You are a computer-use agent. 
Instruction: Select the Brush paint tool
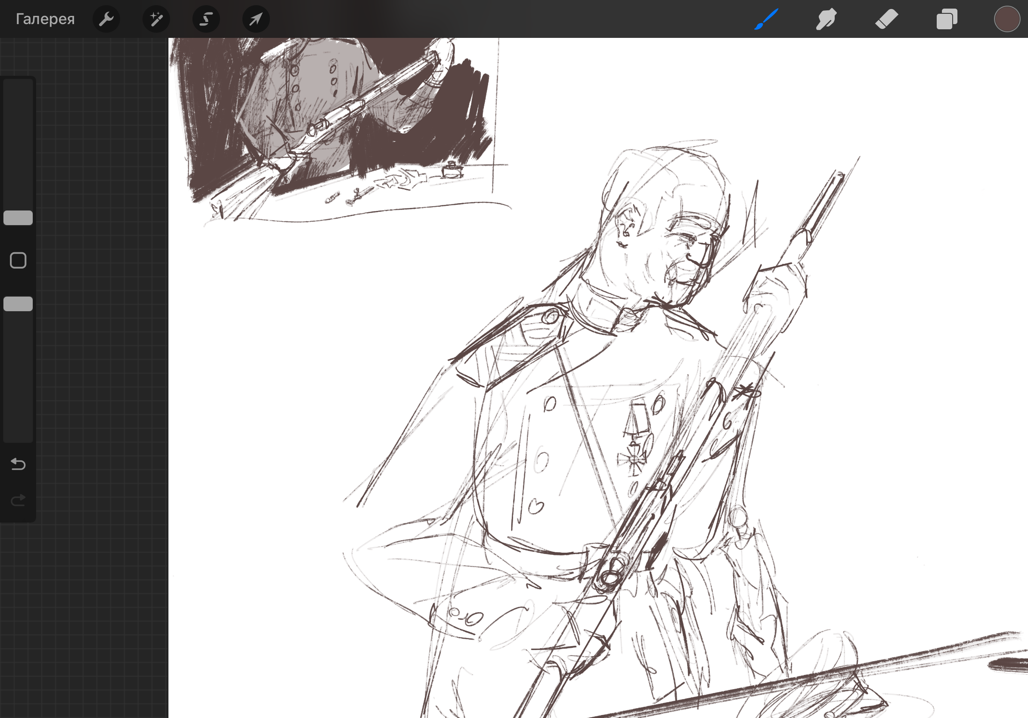pyautogui.click(x=766, y=19)
